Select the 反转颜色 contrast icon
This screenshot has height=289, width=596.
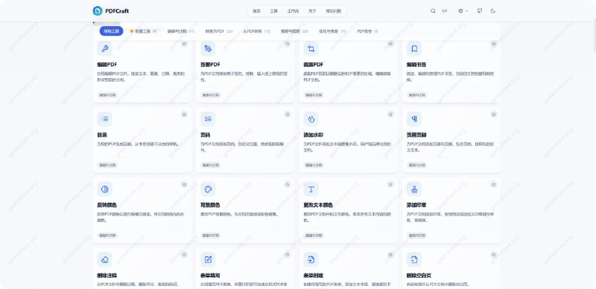(x=105, y=189)
